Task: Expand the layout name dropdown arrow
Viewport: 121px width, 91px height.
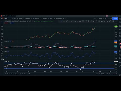Action: click(x=103, y=19)
